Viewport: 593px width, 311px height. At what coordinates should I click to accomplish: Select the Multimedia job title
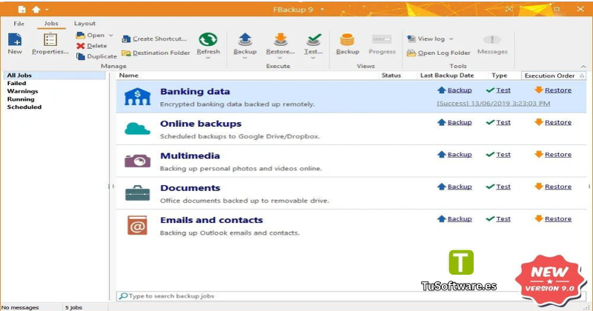[190, 155]
